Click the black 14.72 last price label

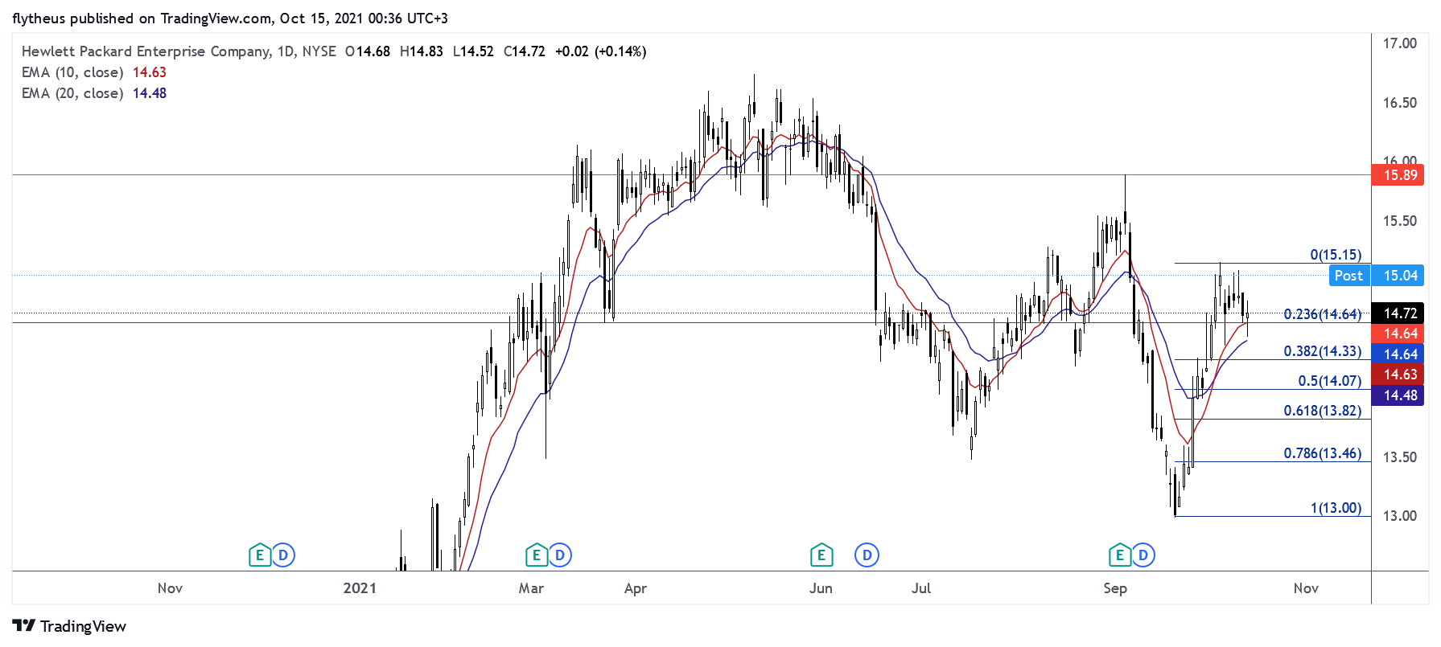click(1398, 313)
